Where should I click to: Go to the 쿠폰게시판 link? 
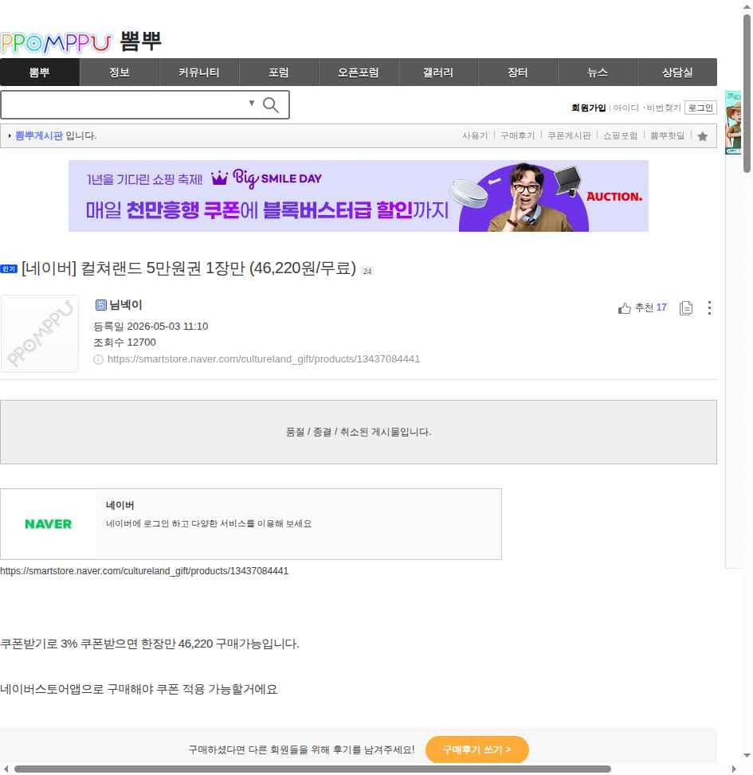pos(569,135)
